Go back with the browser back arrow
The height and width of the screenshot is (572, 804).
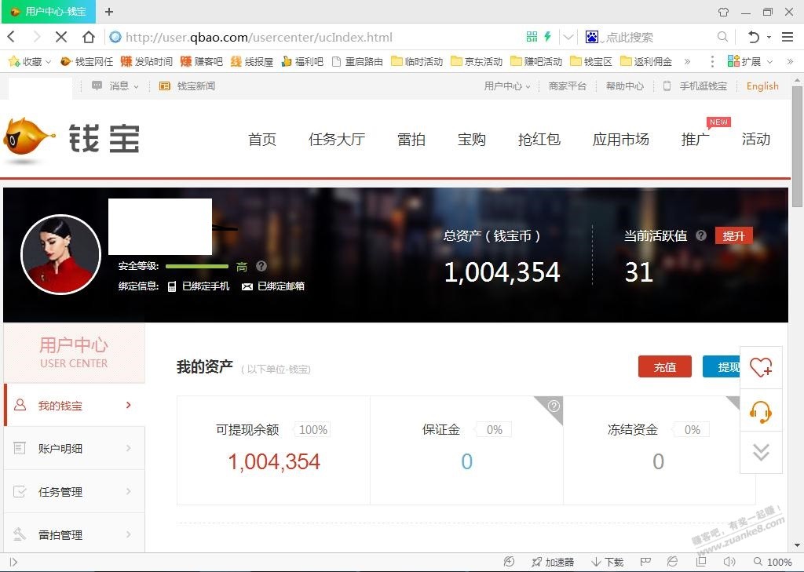(12, 37)
